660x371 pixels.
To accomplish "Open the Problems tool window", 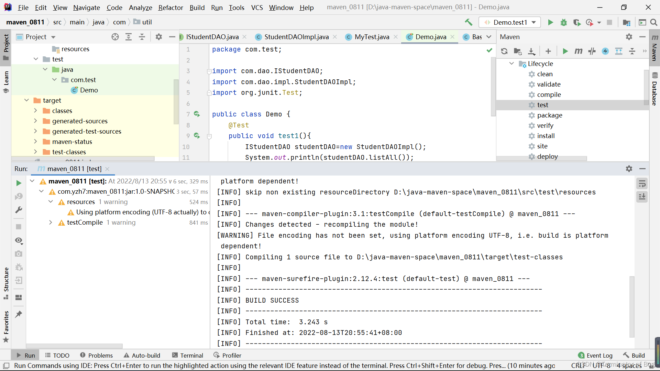I will point(96,356).
